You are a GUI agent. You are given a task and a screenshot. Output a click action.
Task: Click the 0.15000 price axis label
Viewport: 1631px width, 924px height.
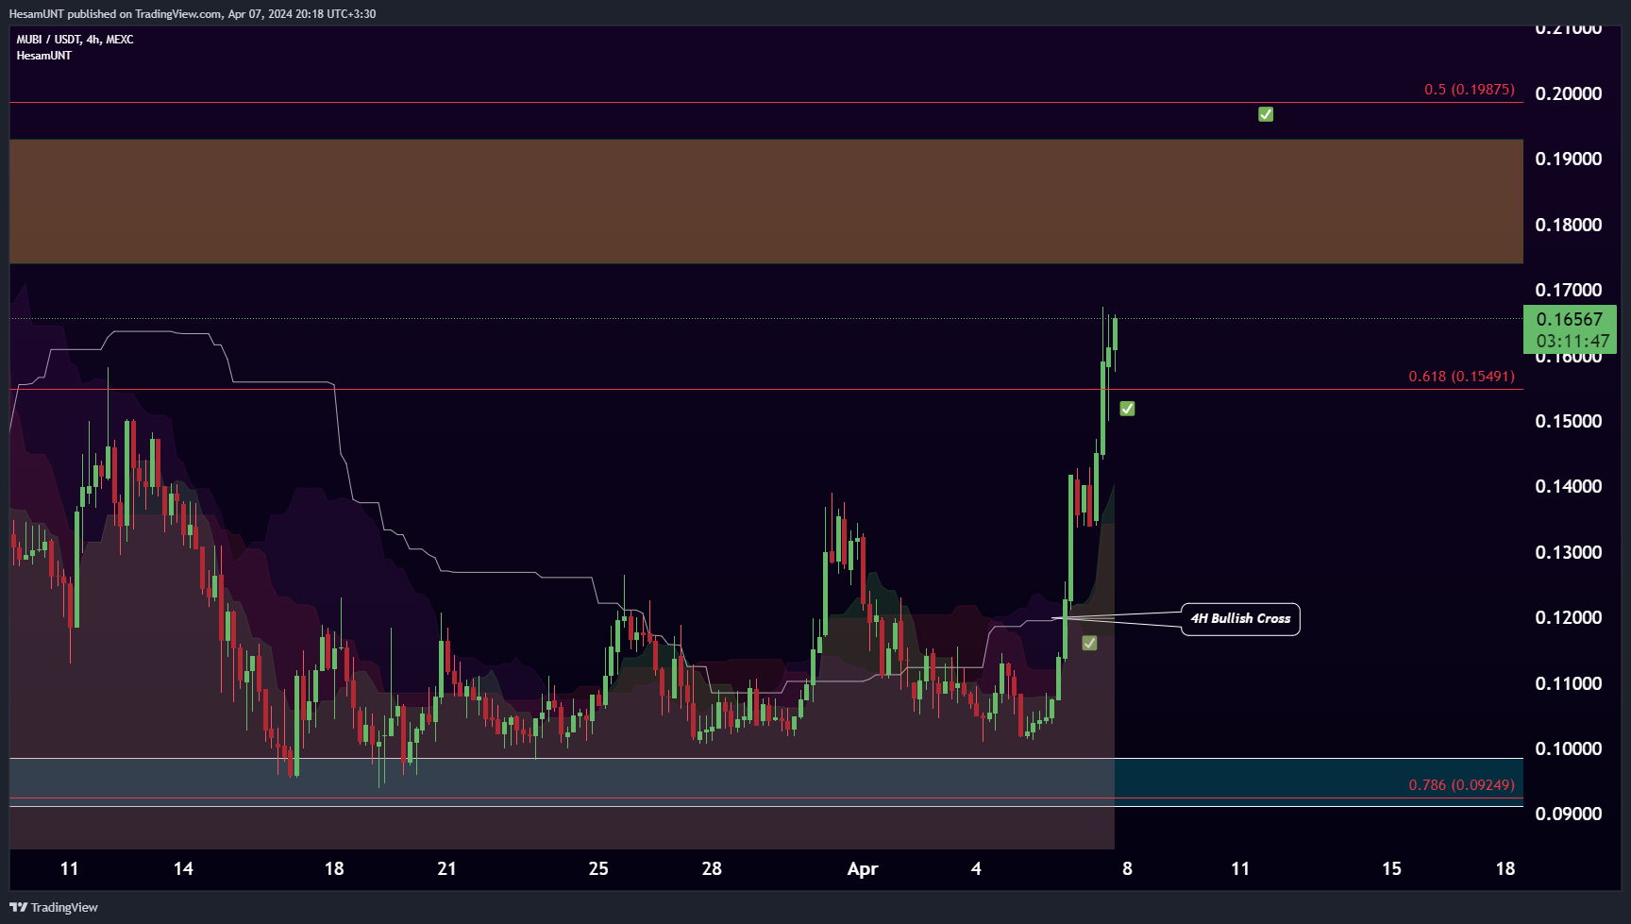coord(1569,421)
